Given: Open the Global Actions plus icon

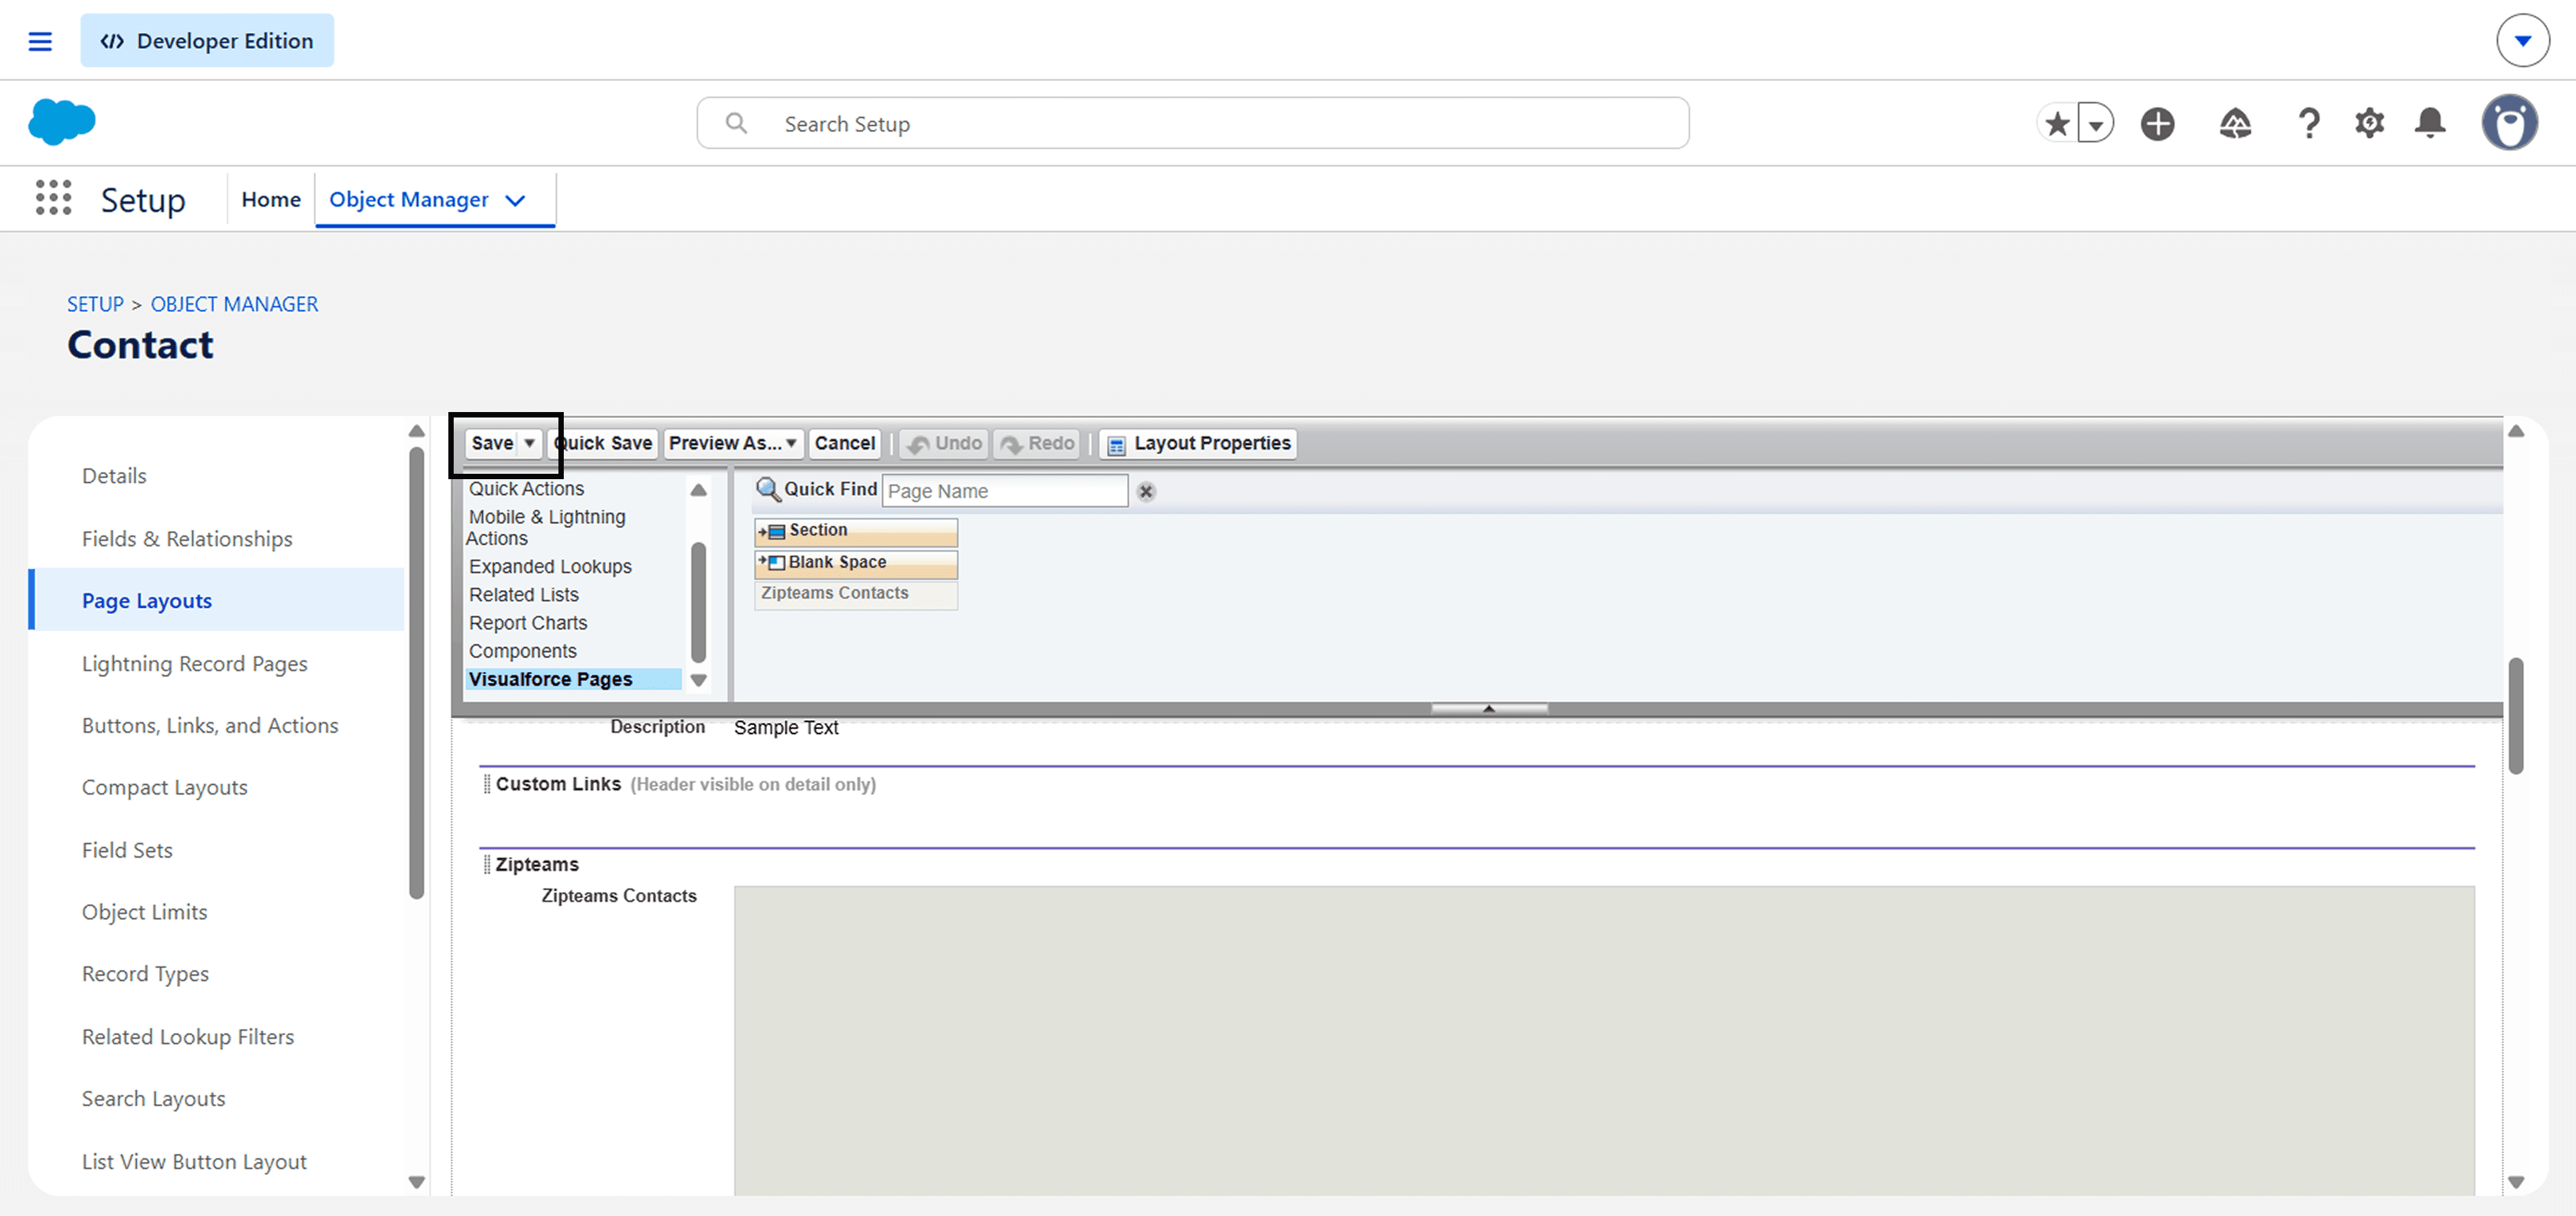Looking at the screenshot, I should 2157,123.
